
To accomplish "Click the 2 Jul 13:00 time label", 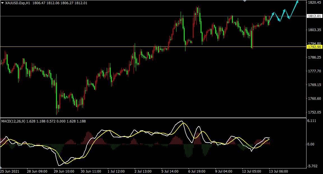I will click(143, 171).
